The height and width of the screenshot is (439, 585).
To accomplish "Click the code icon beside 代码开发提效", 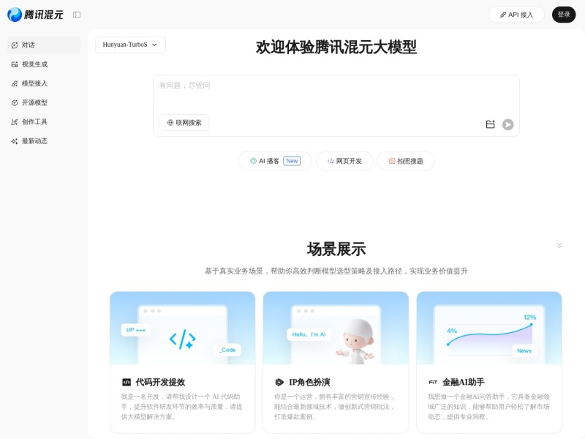I will pos(127,382).
